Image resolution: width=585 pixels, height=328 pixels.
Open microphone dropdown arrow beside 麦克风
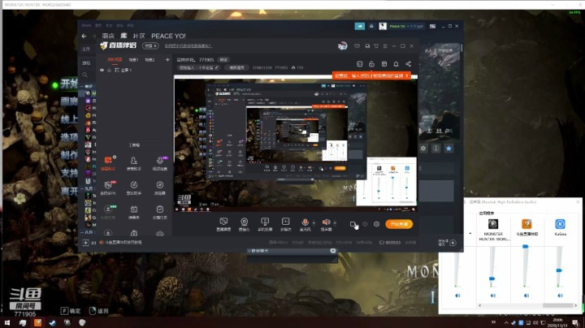(x=314, y=223)
